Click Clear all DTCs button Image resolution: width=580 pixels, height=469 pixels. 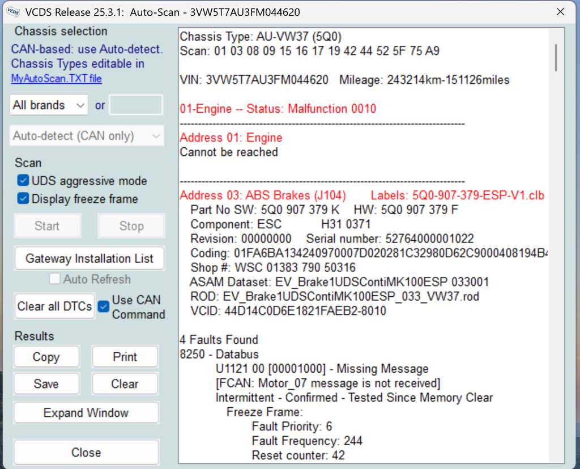click(55, 306)
